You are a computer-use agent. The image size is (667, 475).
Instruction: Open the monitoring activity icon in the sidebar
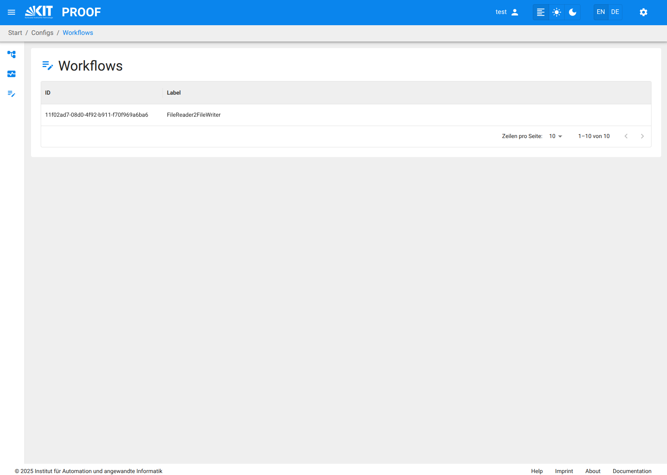click(12, 74)
